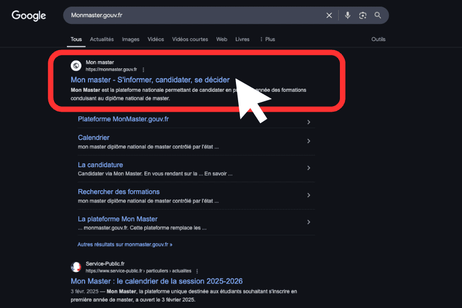The height and width of the screenshot is (308, 462).
Task: Click inside the Google search input field
Action: point(193,15)
